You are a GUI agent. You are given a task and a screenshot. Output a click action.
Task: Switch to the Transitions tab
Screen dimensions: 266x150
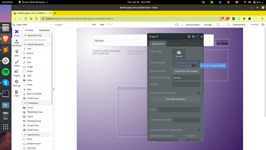192,44
